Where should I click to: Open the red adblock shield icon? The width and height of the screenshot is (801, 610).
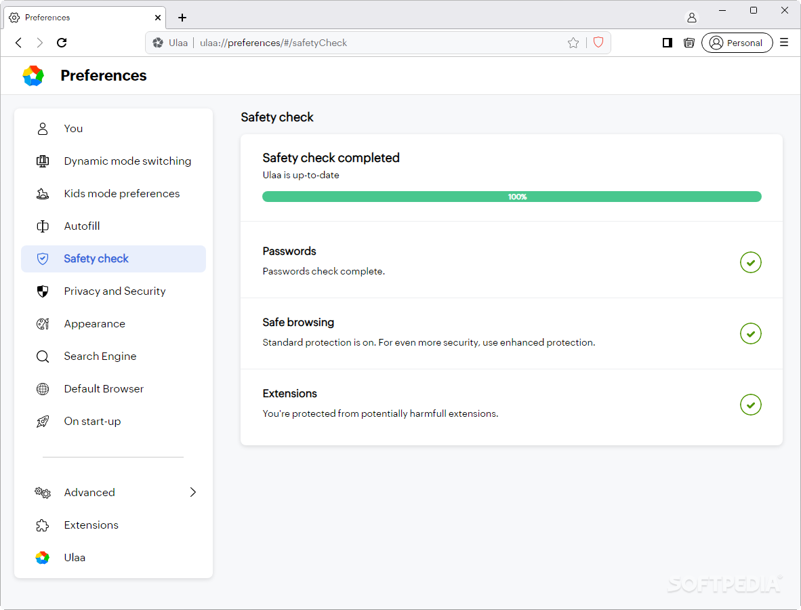coord(598,43)
